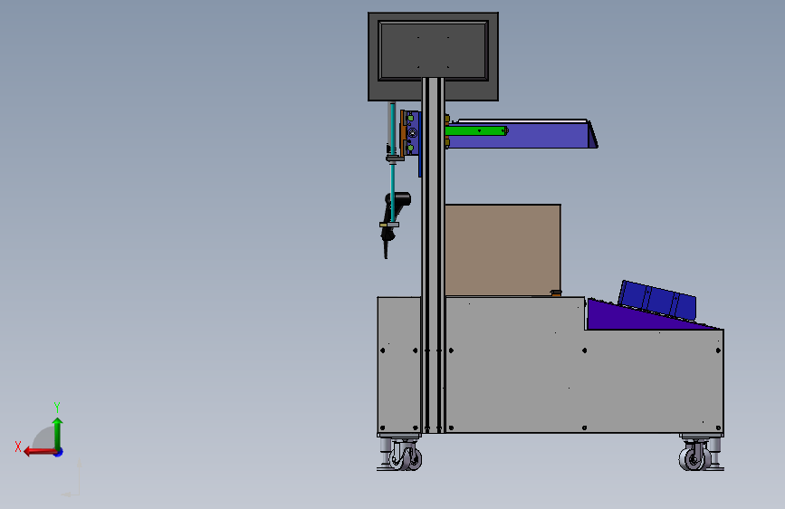Click the green Y axis arrow of the triad
785x509 pixels.
click(x=58, y=433)
